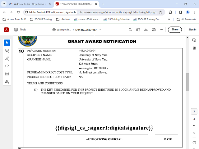Select the freehand draw loop tool

click(x=7, y=66)
